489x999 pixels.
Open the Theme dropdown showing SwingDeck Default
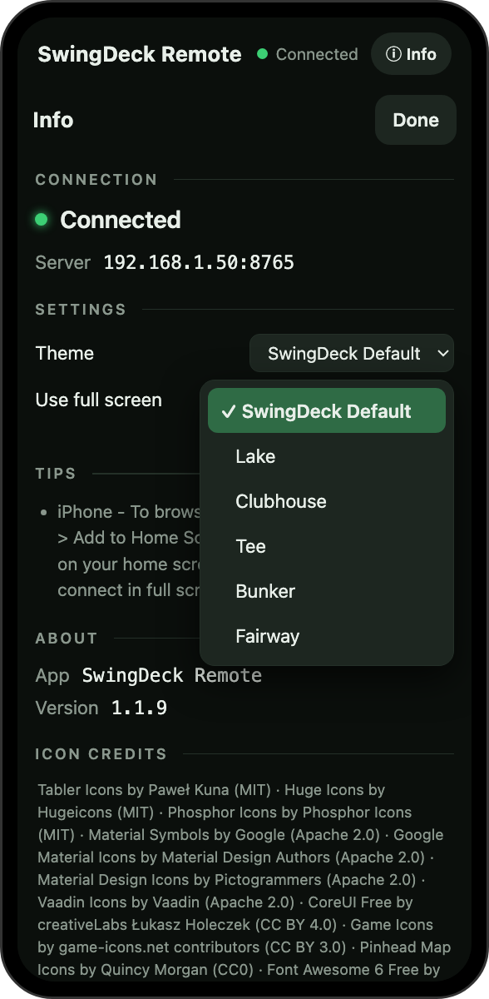352,353
